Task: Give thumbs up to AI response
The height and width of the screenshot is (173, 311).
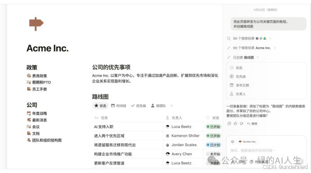Action: [235, 124]
